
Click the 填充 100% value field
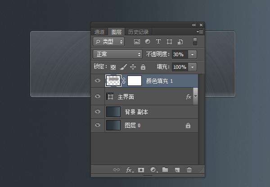180,67
